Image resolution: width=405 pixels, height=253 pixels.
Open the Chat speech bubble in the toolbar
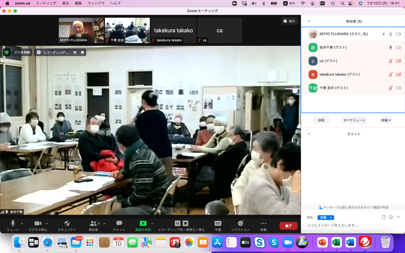(x=119, y=223)
